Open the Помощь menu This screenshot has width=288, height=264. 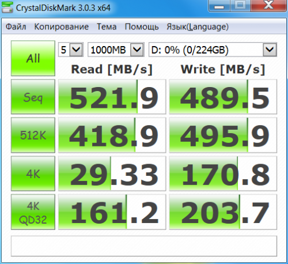pos(142,27)
